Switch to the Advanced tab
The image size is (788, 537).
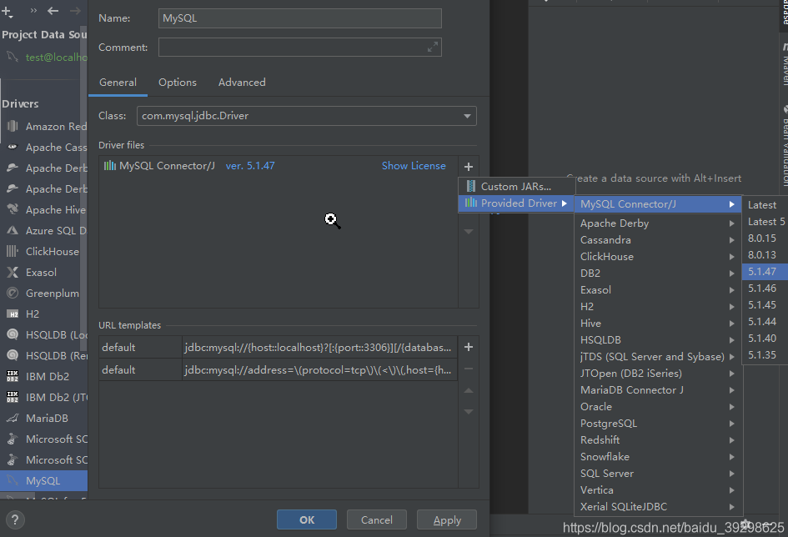242,83
